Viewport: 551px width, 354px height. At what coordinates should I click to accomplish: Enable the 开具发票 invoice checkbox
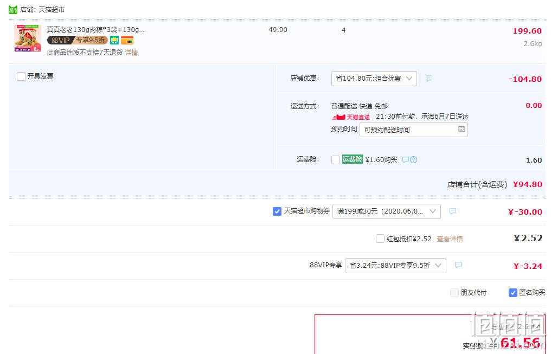[21, 76]
